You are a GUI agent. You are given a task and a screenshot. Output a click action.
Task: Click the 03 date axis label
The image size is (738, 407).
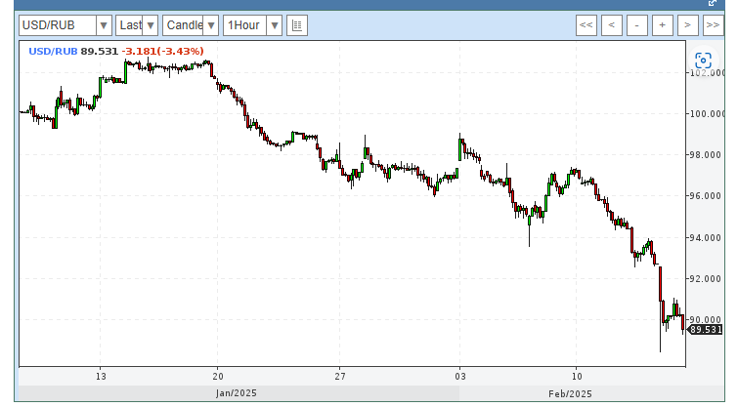tap(460, 377)
